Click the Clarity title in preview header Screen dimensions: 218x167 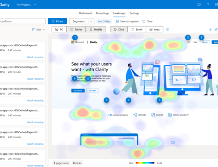(x=93, y=42)
